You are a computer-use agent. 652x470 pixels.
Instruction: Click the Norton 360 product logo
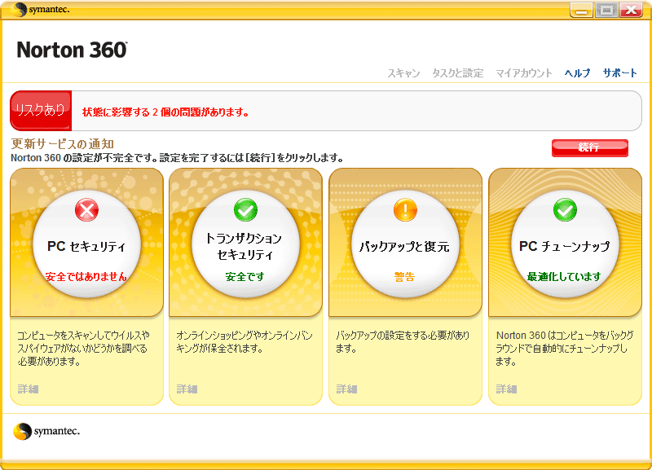(x=72, y=50)
